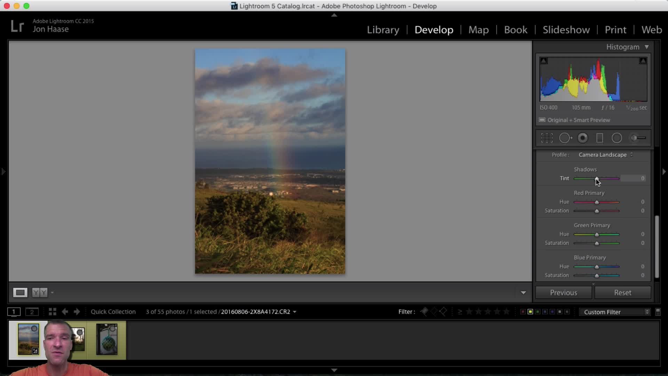Click the Reset button
Viewport: 668px width, 376px height.
click(x=622, y=293)
